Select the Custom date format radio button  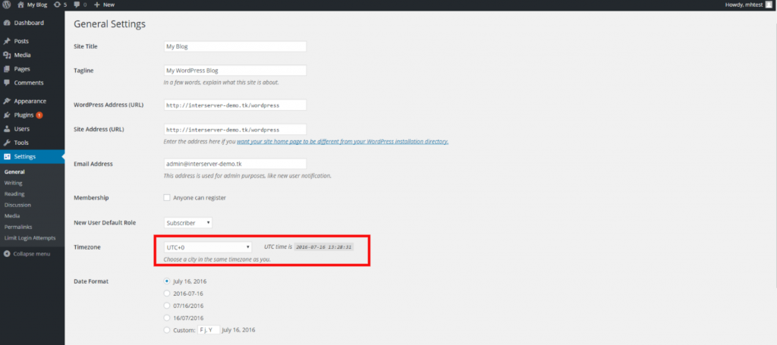(x=167, y=330)
